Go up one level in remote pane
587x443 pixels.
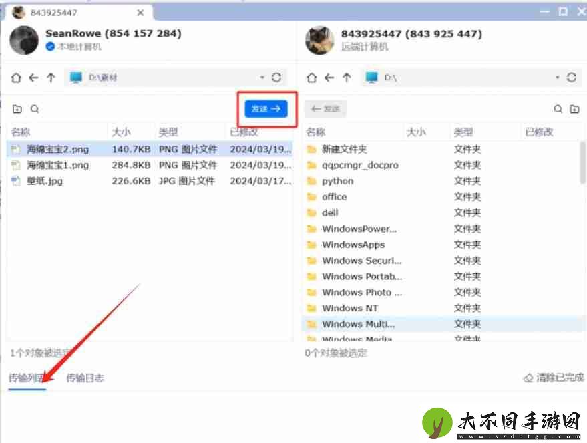347,78
